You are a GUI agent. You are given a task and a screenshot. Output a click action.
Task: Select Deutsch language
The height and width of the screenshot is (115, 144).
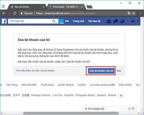pyautogui.click(x=101, y=95)
